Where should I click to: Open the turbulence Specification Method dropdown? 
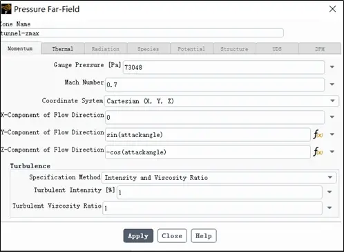click(x=219, y=177)
